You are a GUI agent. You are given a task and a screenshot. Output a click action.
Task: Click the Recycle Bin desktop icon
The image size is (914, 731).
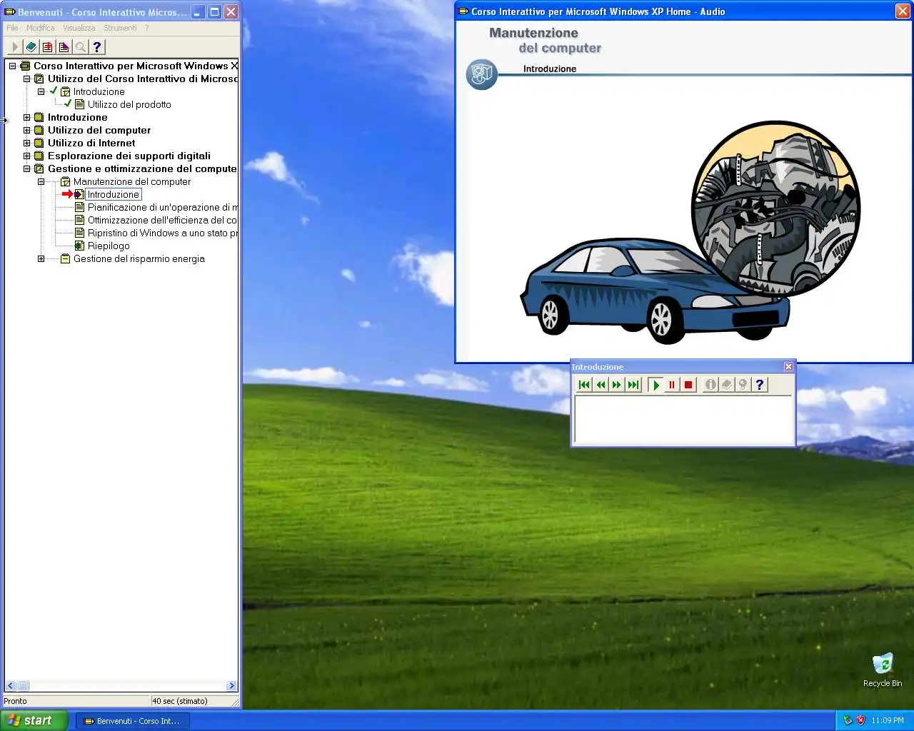(883, 670)
